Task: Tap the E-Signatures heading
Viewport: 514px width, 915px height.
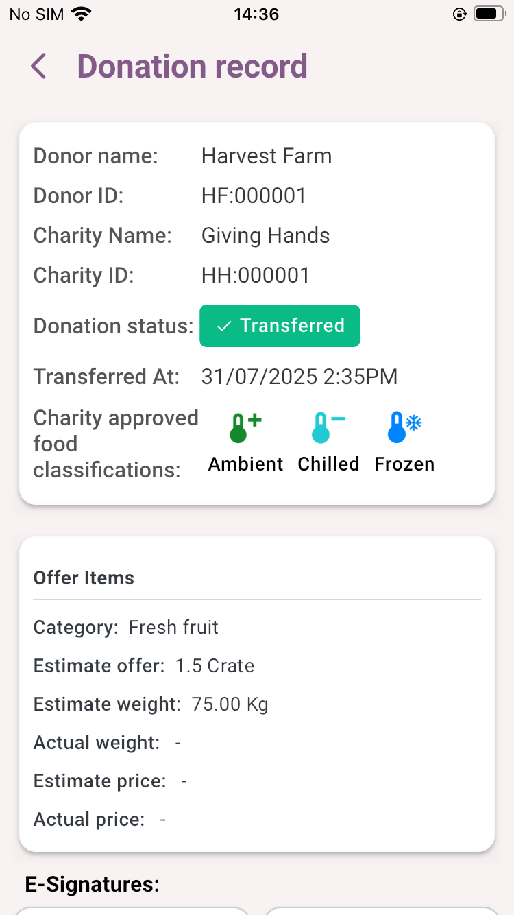Action: (x=93, y=885)
